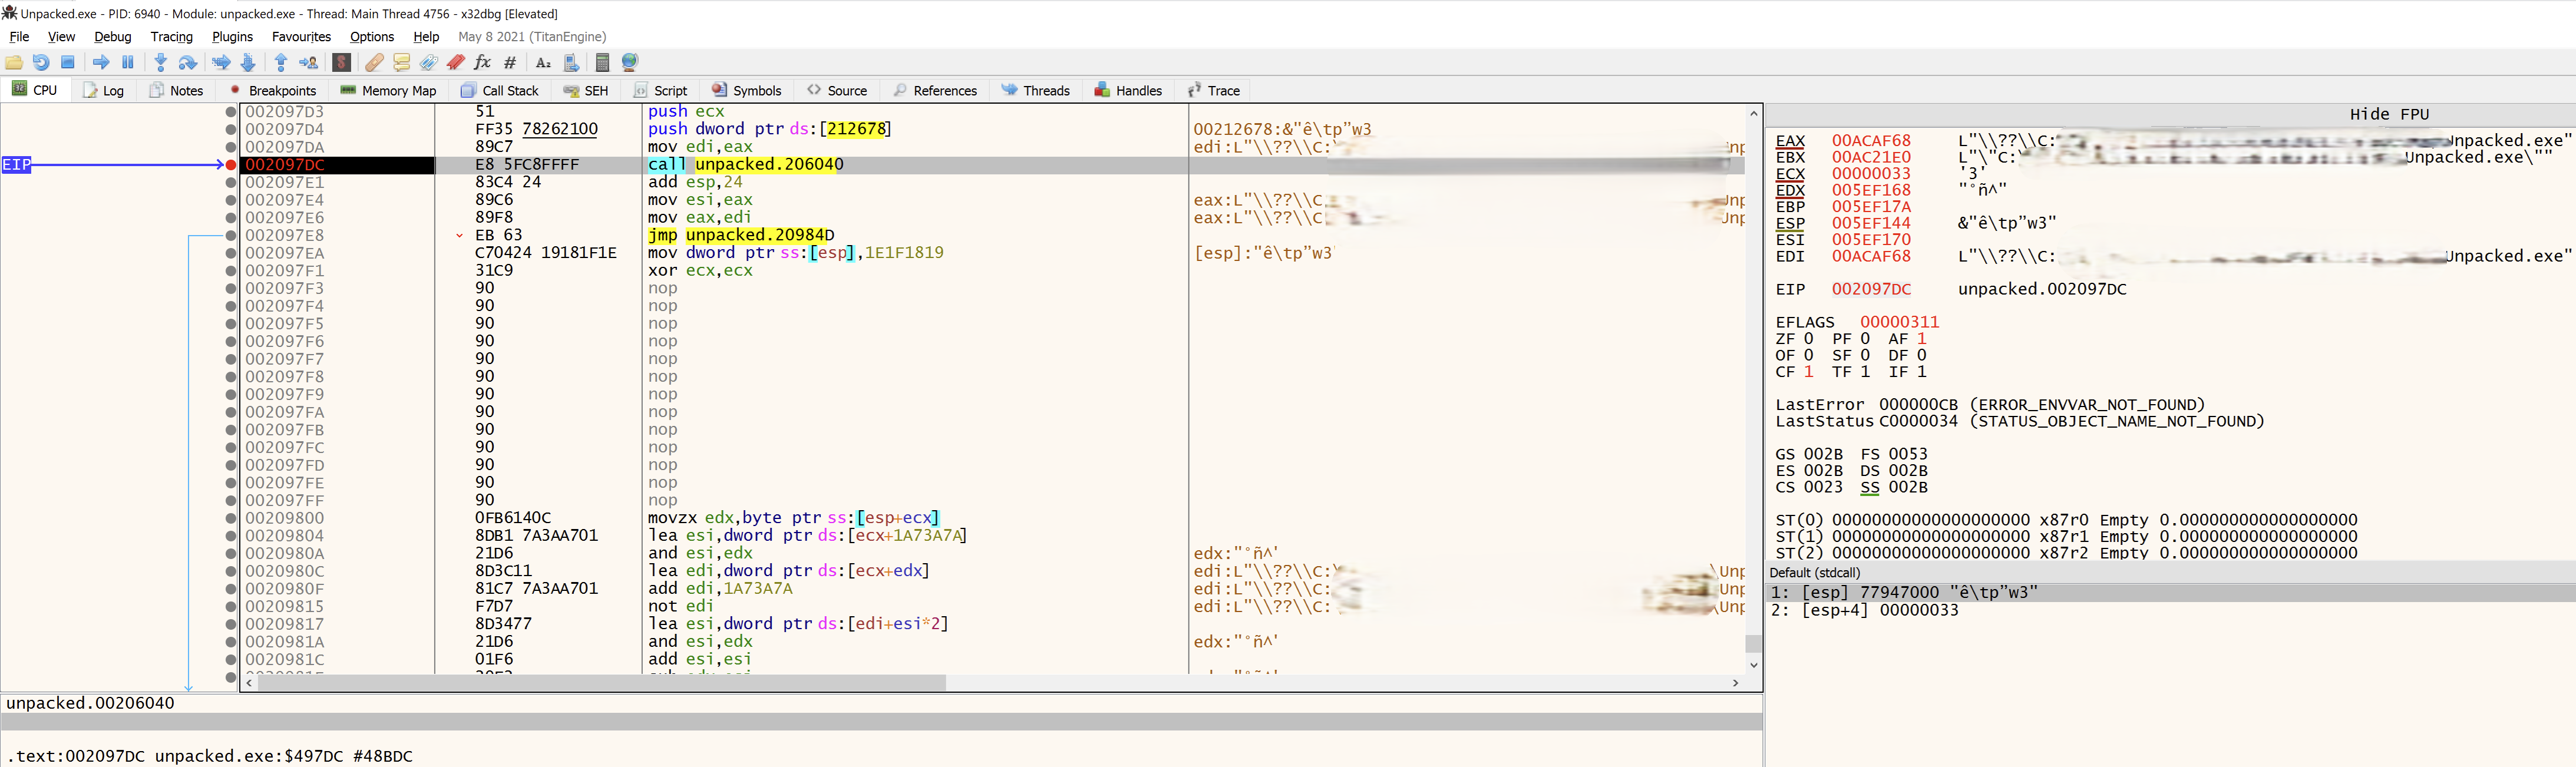Open the Comments toolbar icon
This screenshot has width=2576, height=767.
point(402,62)
